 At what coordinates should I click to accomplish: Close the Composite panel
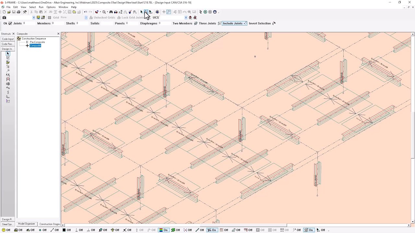pos(58,34)
